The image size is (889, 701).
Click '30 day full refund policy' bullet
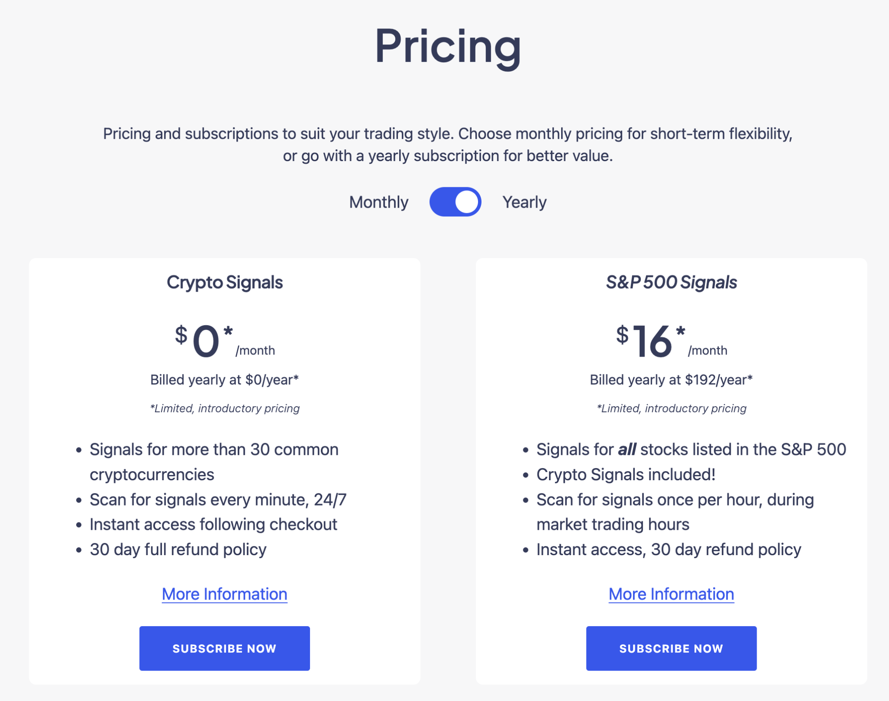(x=178, y=549)
